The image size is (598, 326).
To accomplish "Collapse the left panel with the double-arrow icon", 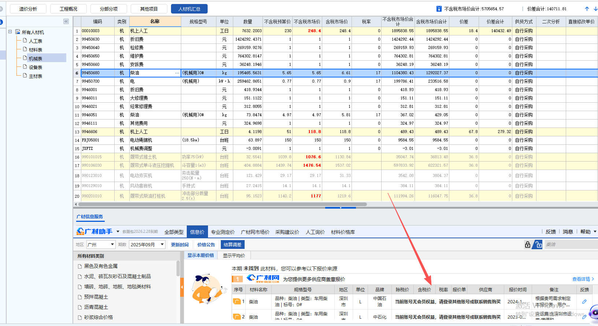I will pyautogui.click(x=66, y=22).
